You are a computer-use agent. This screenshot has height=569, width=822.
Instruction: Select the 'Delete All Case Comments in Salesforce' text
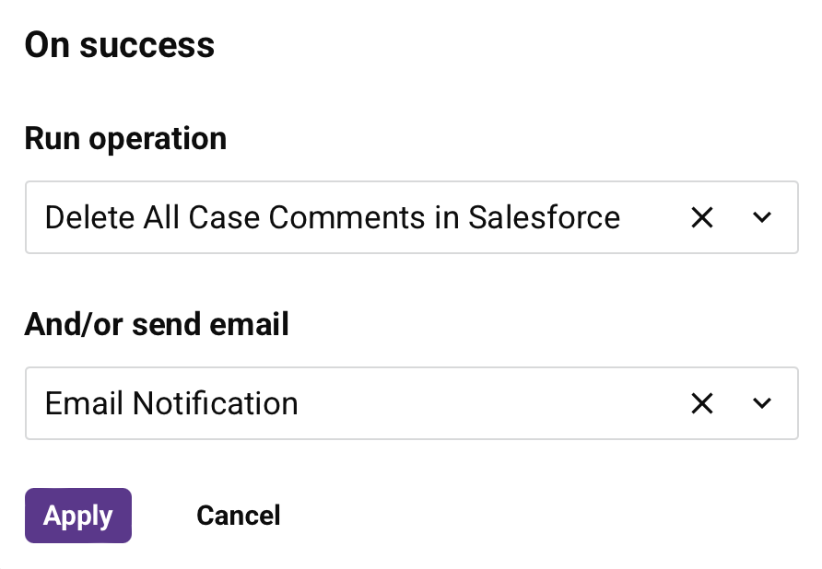pyautogui.click(x=332, y=218)
